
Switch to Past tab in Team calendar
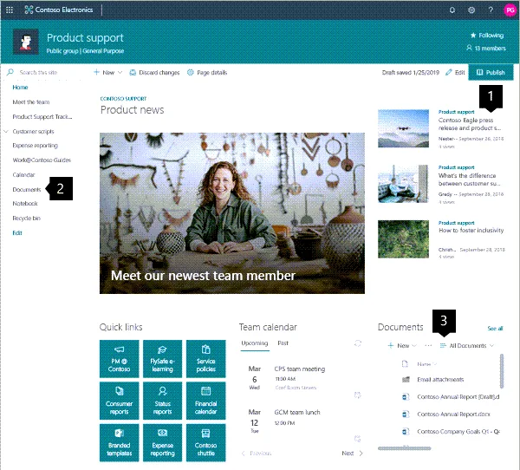(x=283, y=343)
